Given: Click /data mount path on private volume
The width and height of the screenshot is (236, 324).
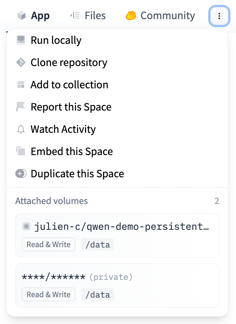Looking at the screenshot, I should click(x=98, y=295).
